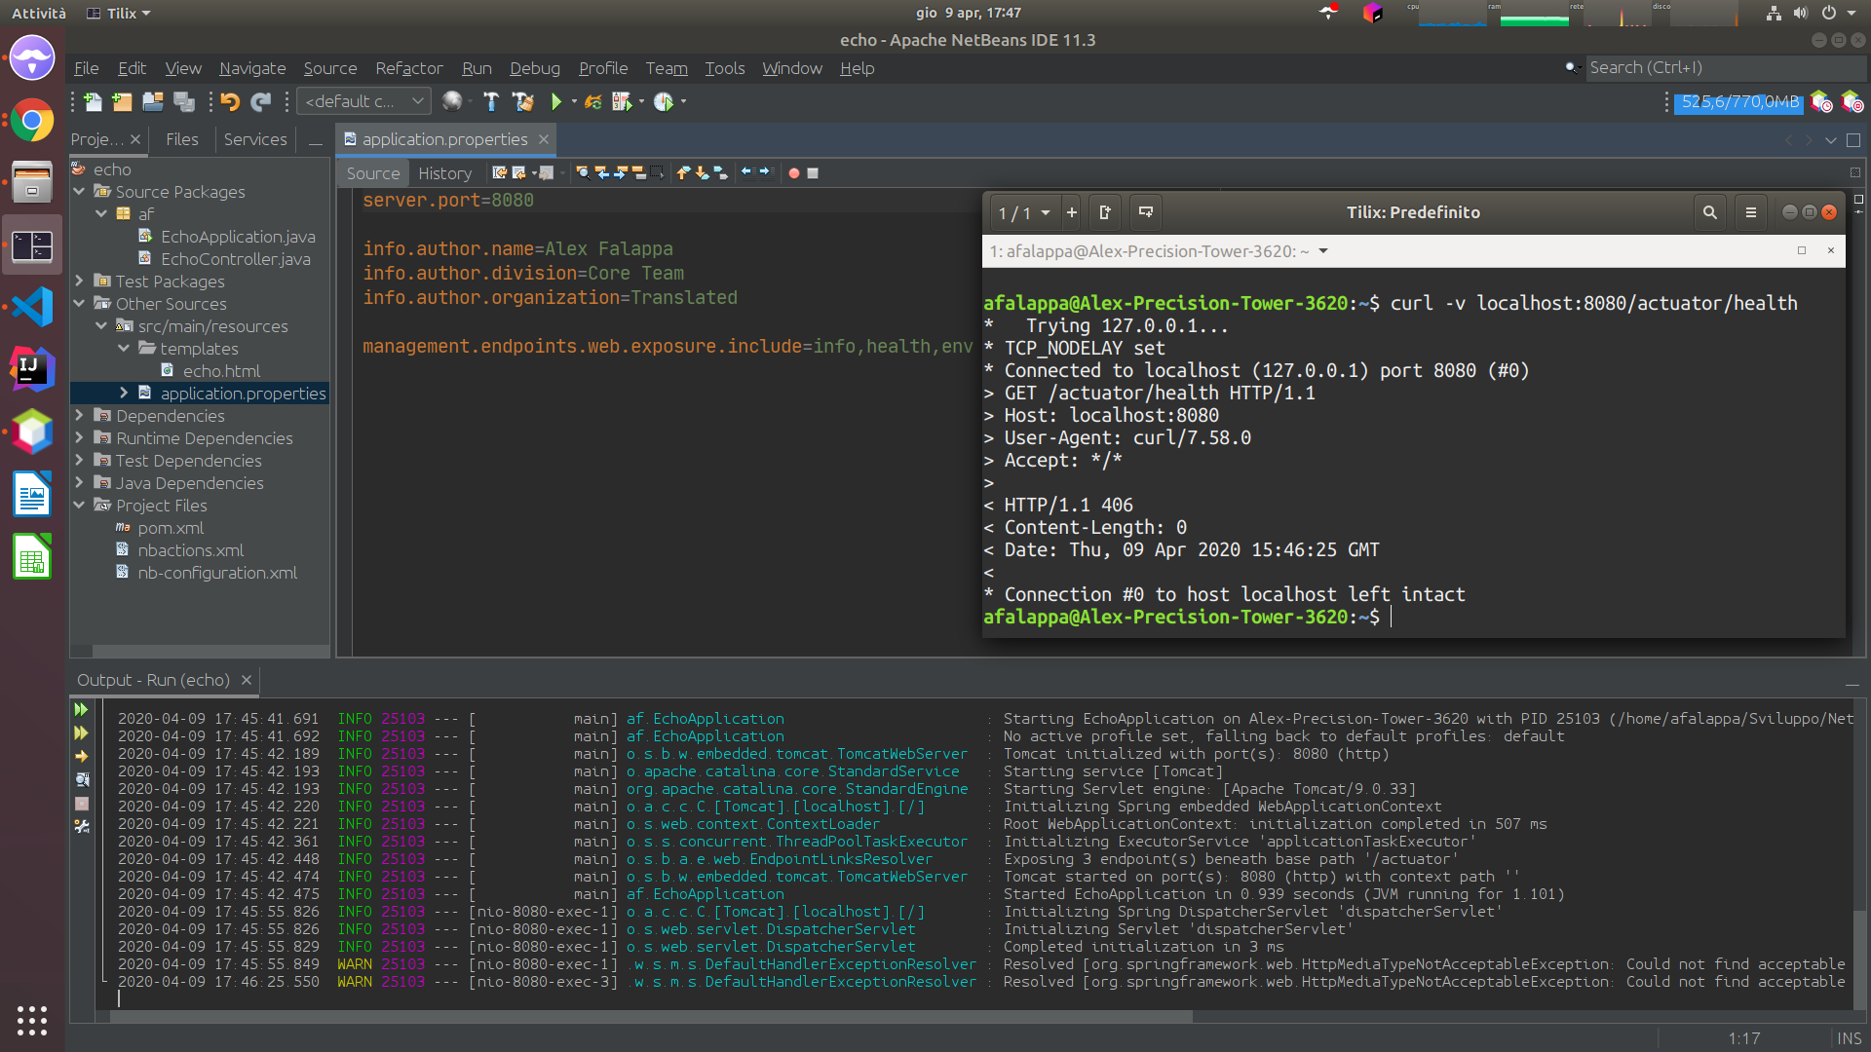Toggle Highlight Search in the editor toolbar
Image resolution: width=1871 pixels, height=1052 pixels.
click(638, 172)
